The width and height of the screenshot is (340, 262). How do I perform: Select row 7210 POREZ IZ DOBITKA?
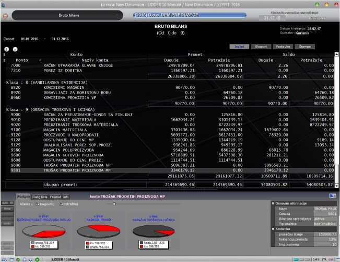(x=172, y=71)
